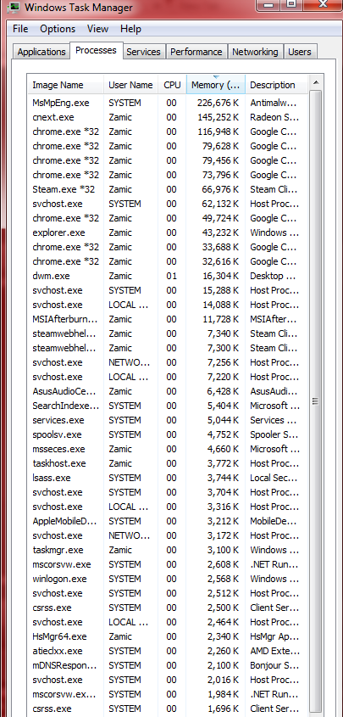The width and height of the screenshot is (343, 717).
Task: Select the Steam.exe *32 process
Action: coord(168,189)
